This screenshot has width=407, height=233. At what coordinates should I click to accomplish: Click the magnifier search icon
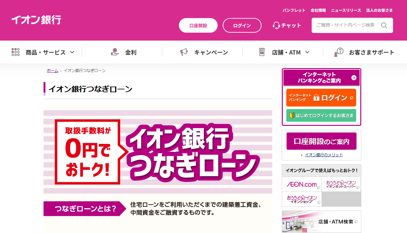pos(384,25)
